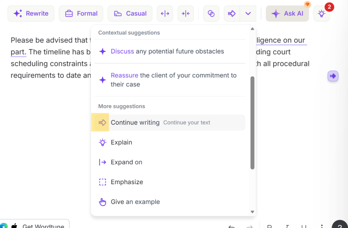Click the Shorten text icon in toolbar

186,14
